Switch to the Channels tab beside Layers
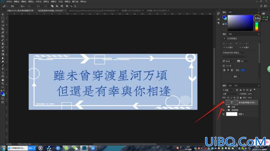 [230, 85]
